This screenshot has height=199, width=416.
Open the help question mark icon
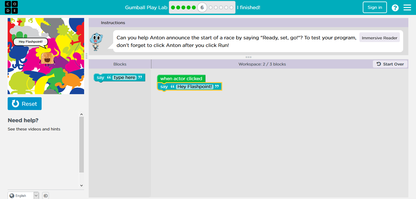click(x=395, y=8)
